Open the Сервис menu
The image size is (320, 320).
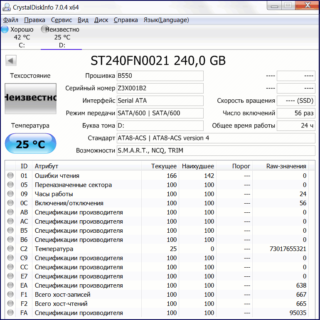point(61,20)
